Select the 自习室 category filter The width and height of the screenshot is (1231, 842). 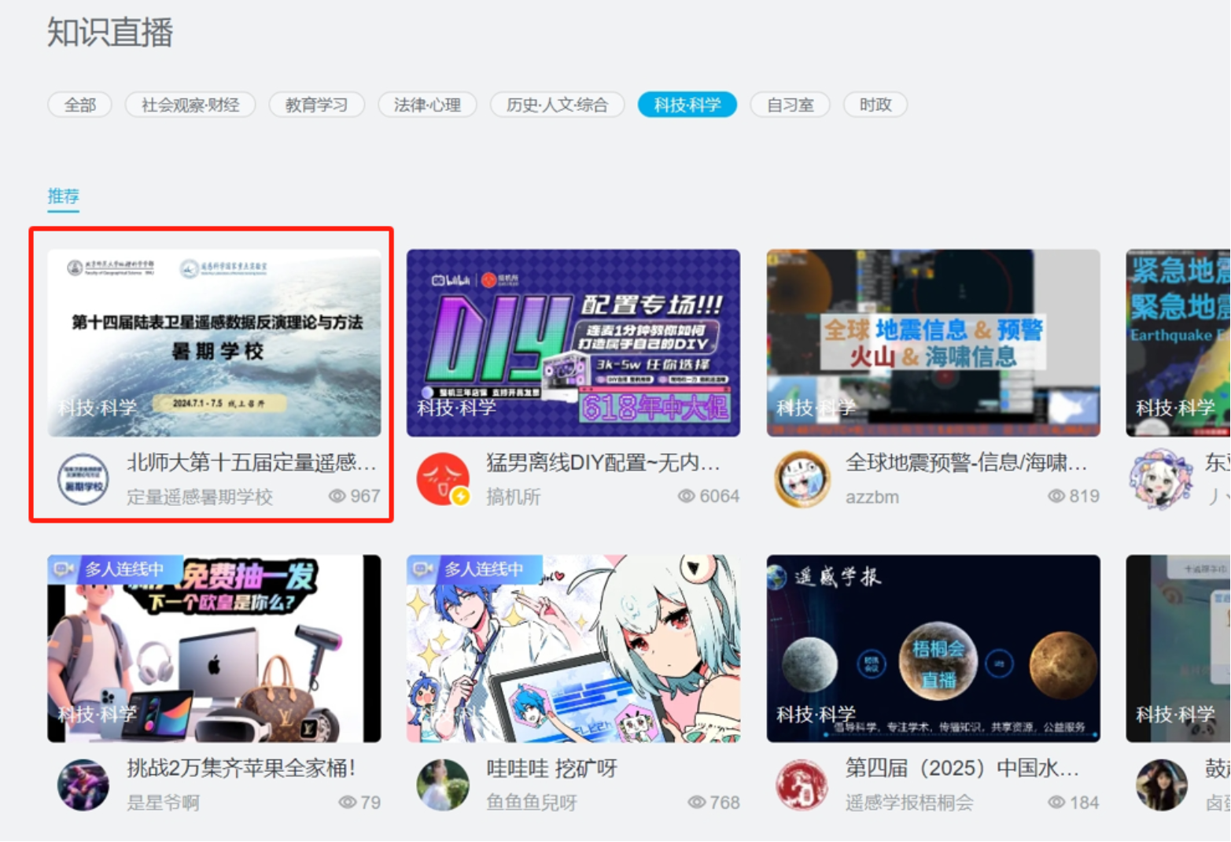pyautogui.click(x=790, y=105)
